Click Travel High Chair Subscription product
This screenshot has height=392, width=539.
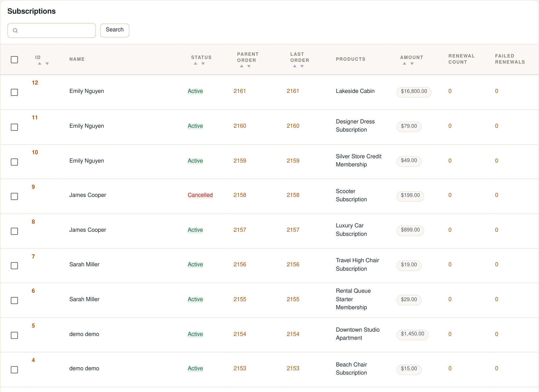click(358, 265)
